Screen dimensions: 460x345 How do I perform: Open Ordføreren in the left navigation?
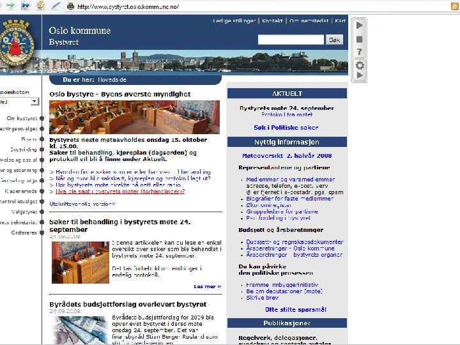[24, 233]
